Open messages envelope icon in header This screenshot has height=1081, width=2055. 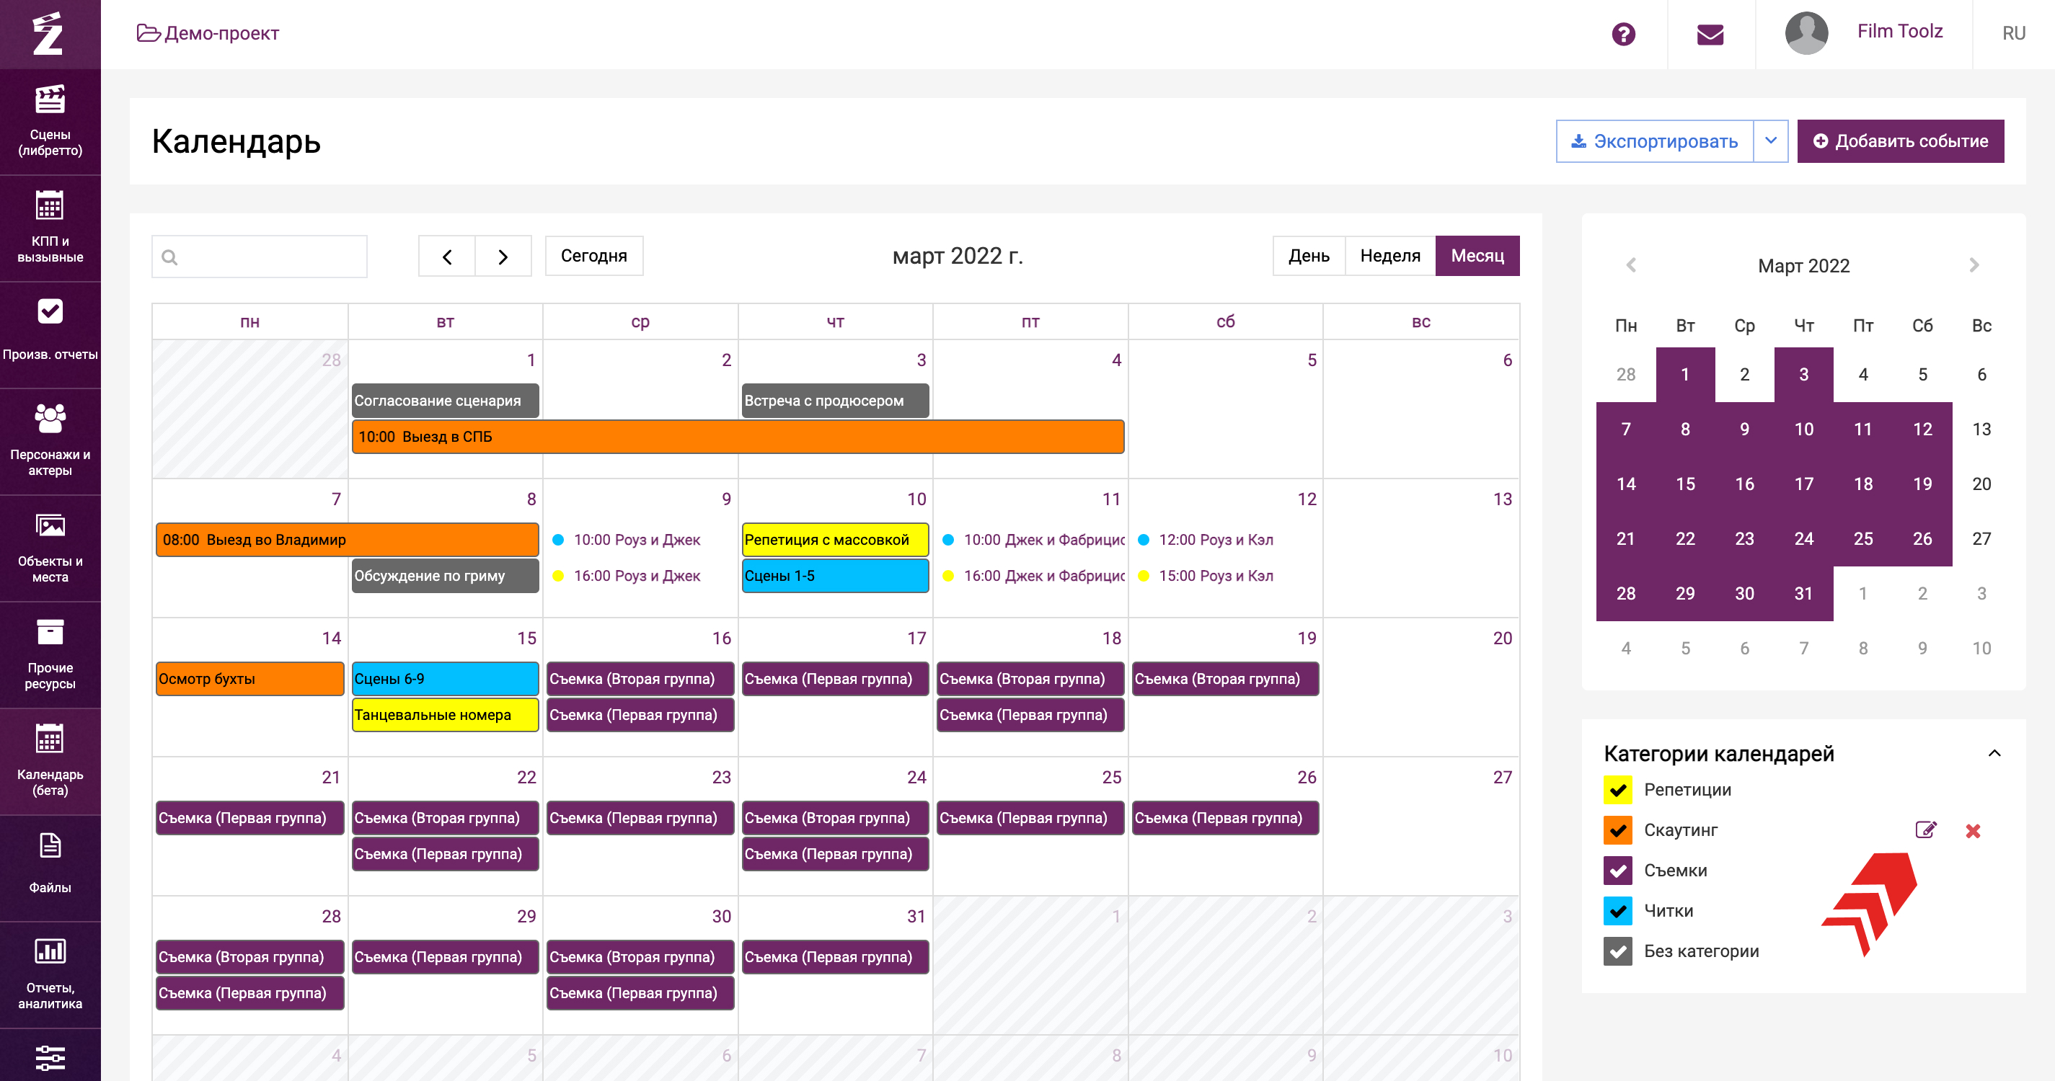pos(1710,35)
